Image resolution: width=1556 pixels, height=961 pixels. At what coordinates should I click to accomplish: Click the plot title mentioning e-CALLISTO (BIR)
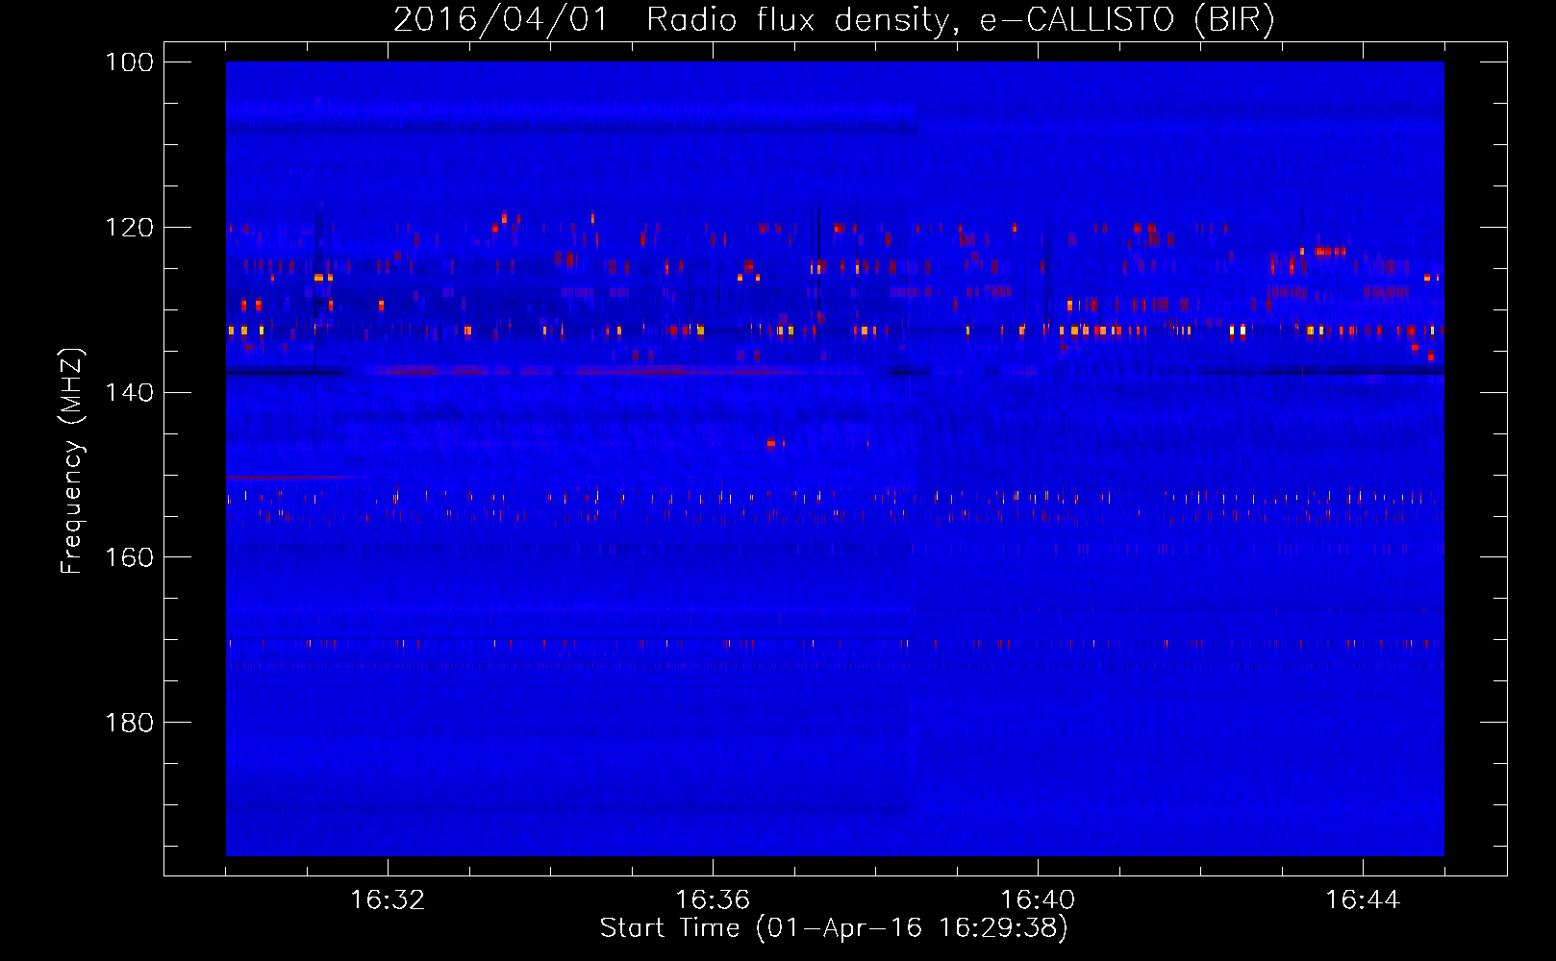(x=834, y=19)
